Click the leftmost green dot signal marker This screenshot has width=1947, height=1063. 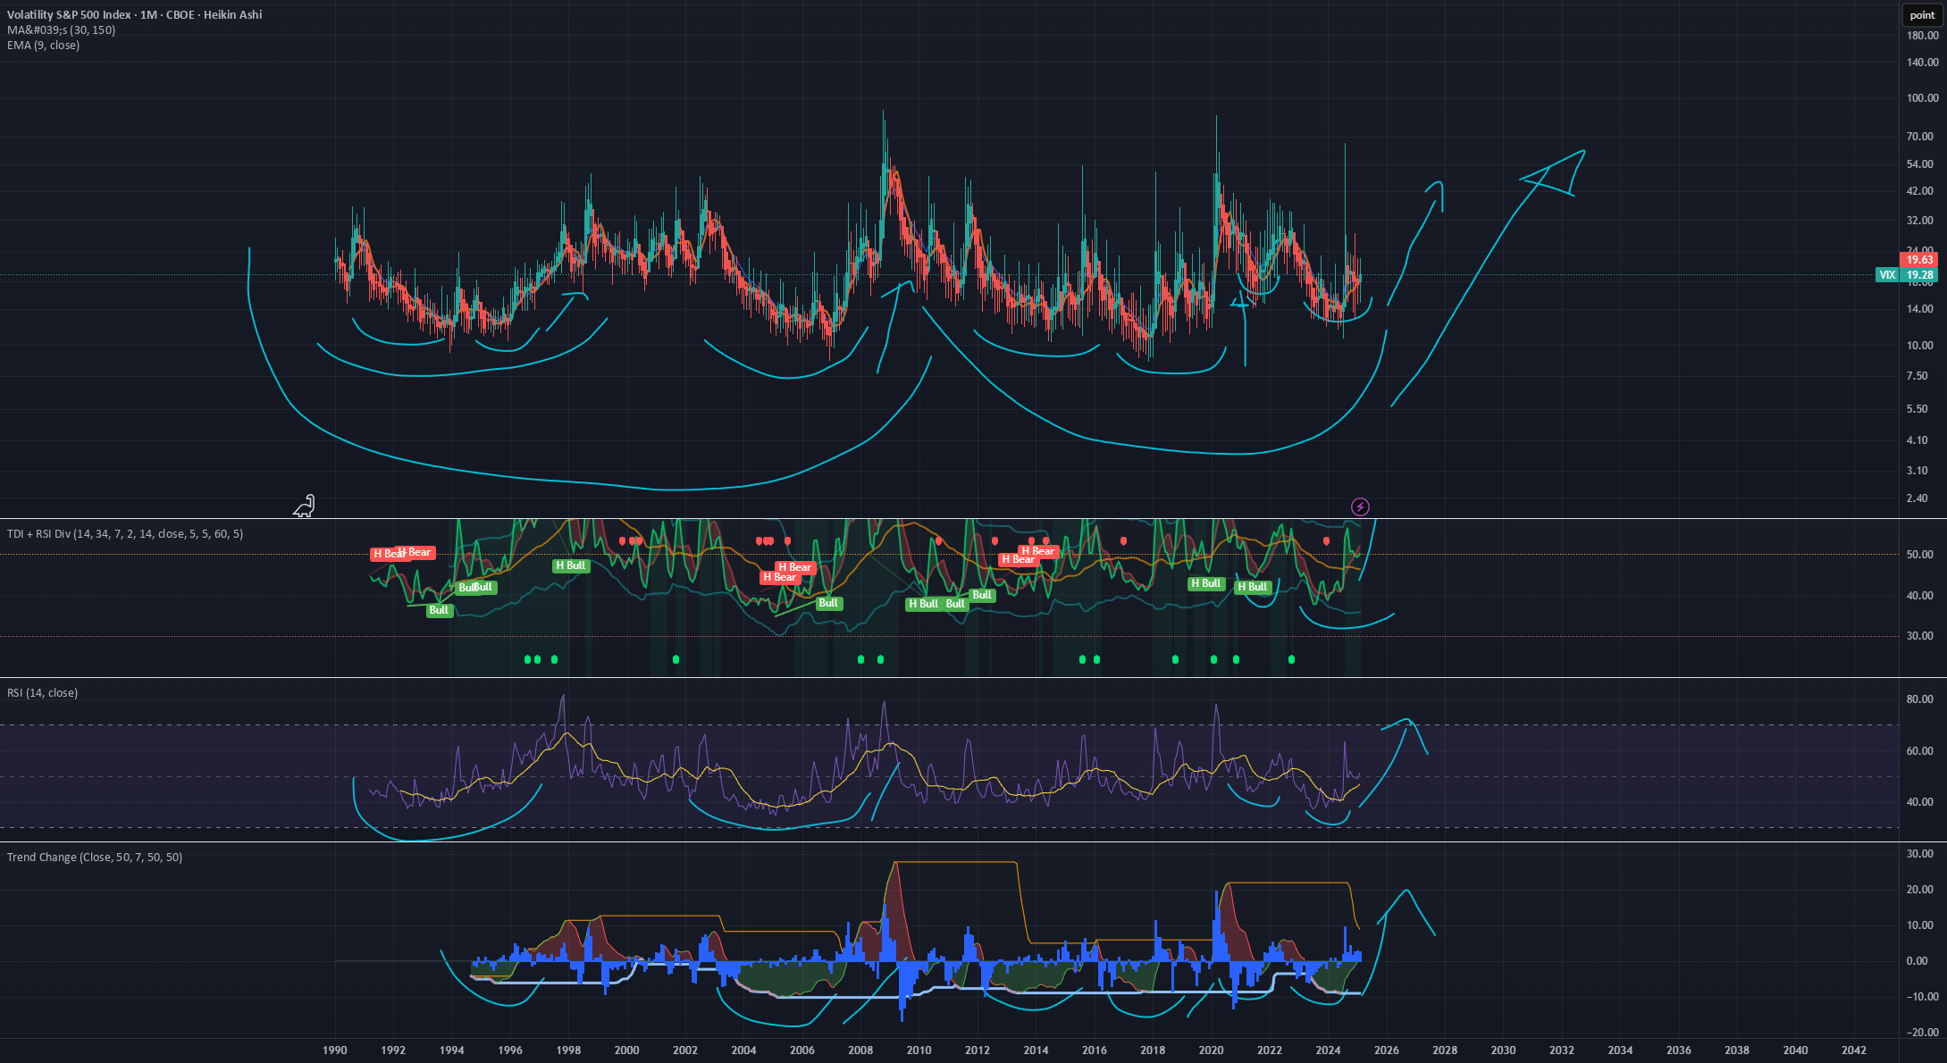(x=527, y=659)
